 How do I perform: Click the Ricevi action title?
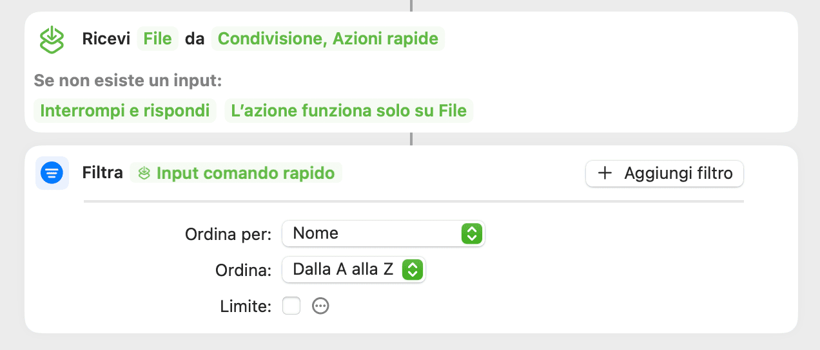(106, 39)
